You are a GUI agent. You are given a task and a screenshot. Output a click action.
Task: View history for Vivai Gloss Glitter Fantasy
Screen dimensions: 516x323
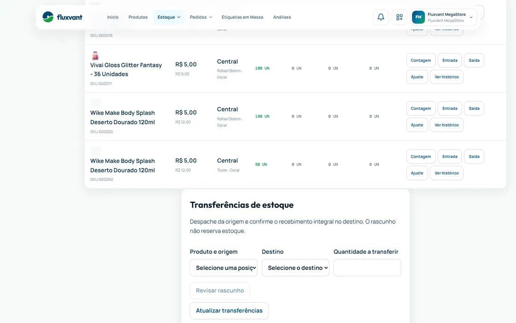pos(446,77)
